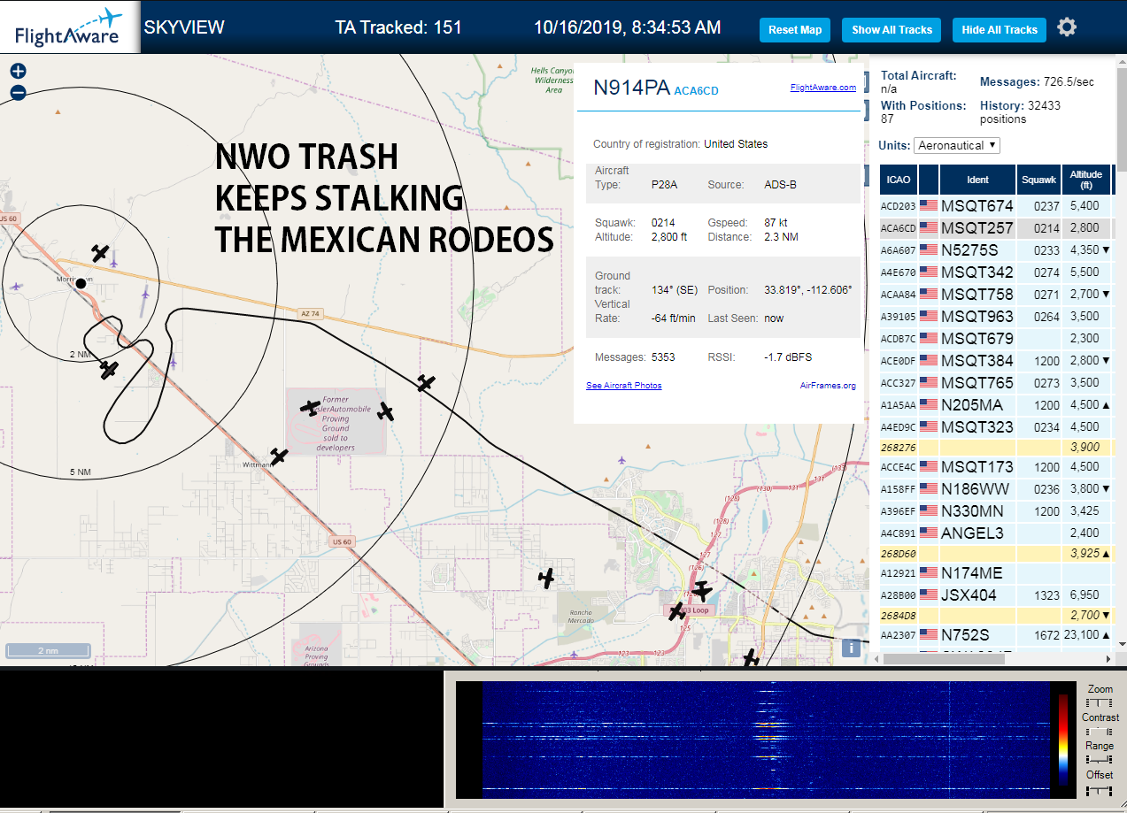Viewport: 1127px width, 813px height.
Task: Select the aircraft icon north of Morristown
Action: (100, 253)
